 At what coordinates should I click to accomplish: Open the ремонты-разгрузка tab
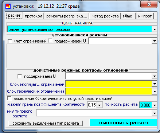tap(67, 16)
